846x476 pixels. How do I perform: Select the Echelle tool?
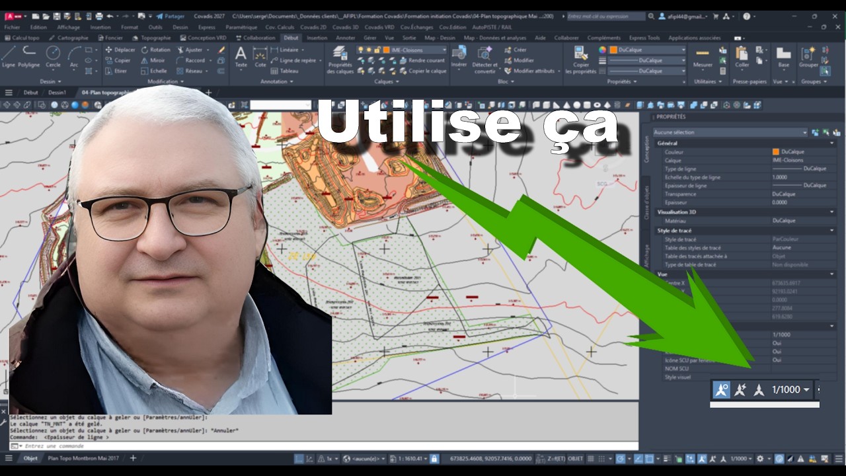point(153,71)
